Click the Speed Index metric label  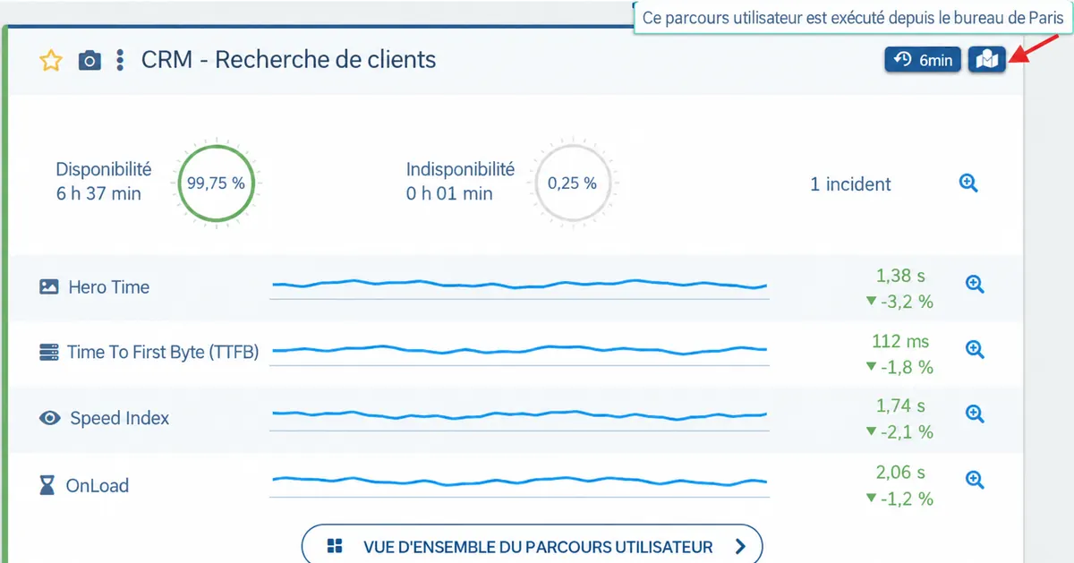pyautogui.click(x=120, y=418)
